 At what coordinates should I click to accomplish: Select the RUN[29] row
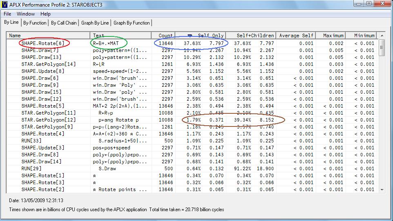(x=192, y=169)
